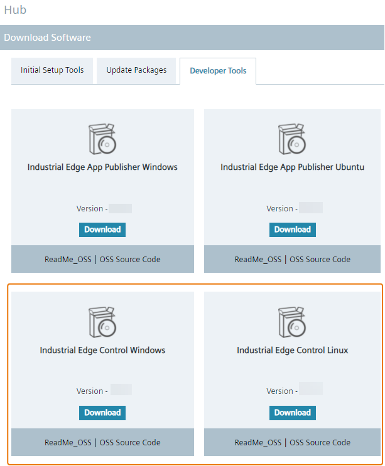The width and height of the screenshot is (385, 466).
Task: Open OSS Source Code for App Publisher Windows
Action: tap(130, 259)
